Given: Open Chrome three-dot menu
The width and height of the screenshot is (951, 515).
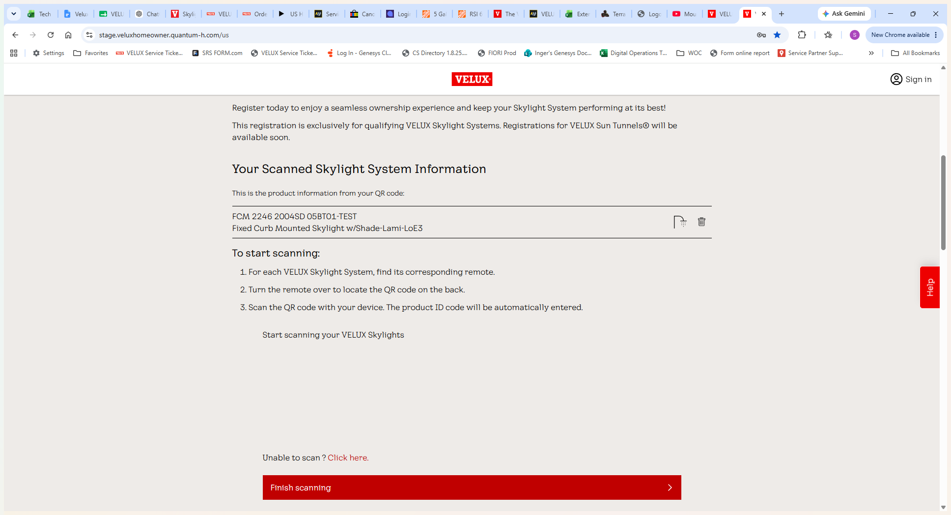Looking at the screenshot, I should pos(936,35).
